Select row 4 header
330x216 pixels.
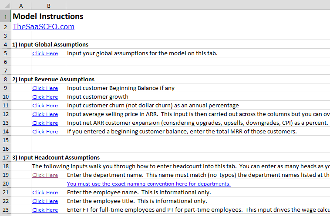coord(6,44)
